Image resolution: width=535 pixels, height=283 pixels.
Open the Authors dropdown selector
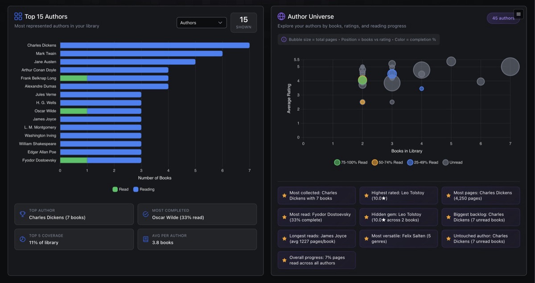pyautogui.click(x=202, y=23)
